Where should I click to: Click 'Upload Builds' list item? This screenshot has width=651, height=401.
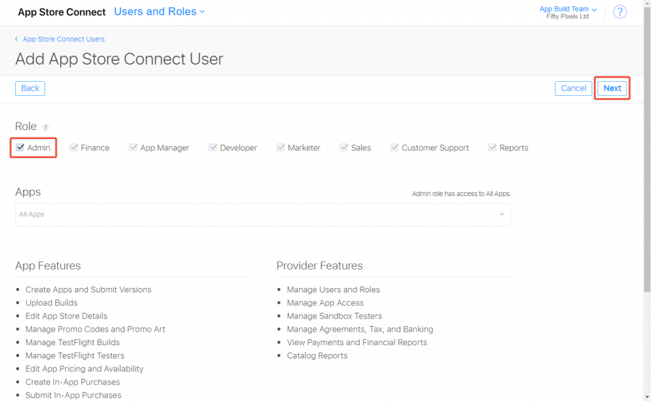tap(51, 303)
